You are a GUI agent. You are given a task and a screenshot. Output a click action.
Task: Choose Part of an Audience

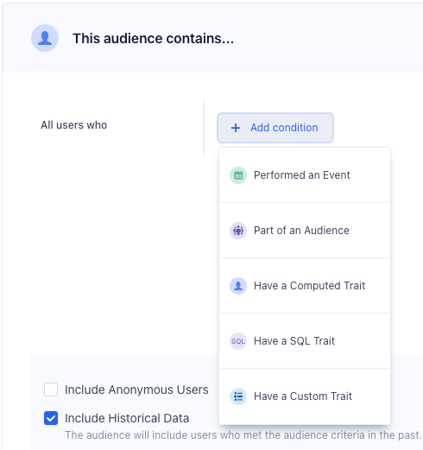(305, 231)
